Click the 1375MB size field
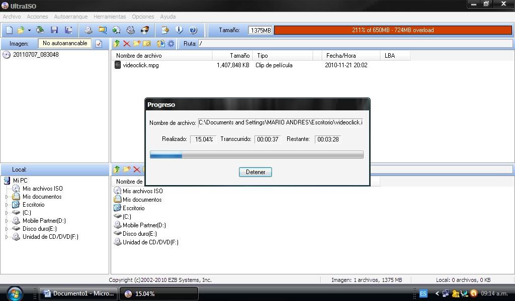 260,30
